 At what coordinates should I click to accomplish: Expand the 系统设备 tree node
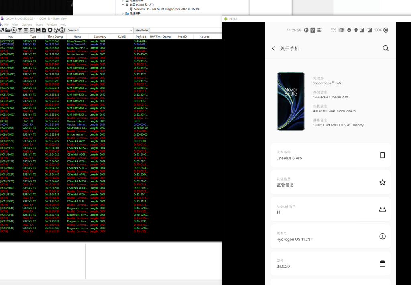click(123, 13)
